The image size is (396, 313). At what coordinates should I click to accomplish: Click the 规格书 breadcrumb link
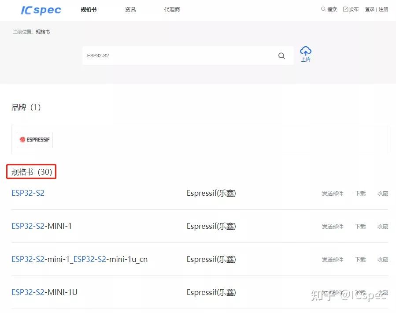(x=43, y=31)
